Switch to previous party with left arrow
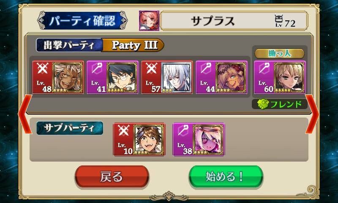Viewport: 338px width, 203px height. [x=25, y=114]
